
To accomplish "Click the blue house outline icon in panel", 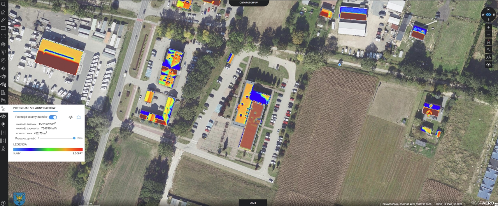I will tap(79, 117).
